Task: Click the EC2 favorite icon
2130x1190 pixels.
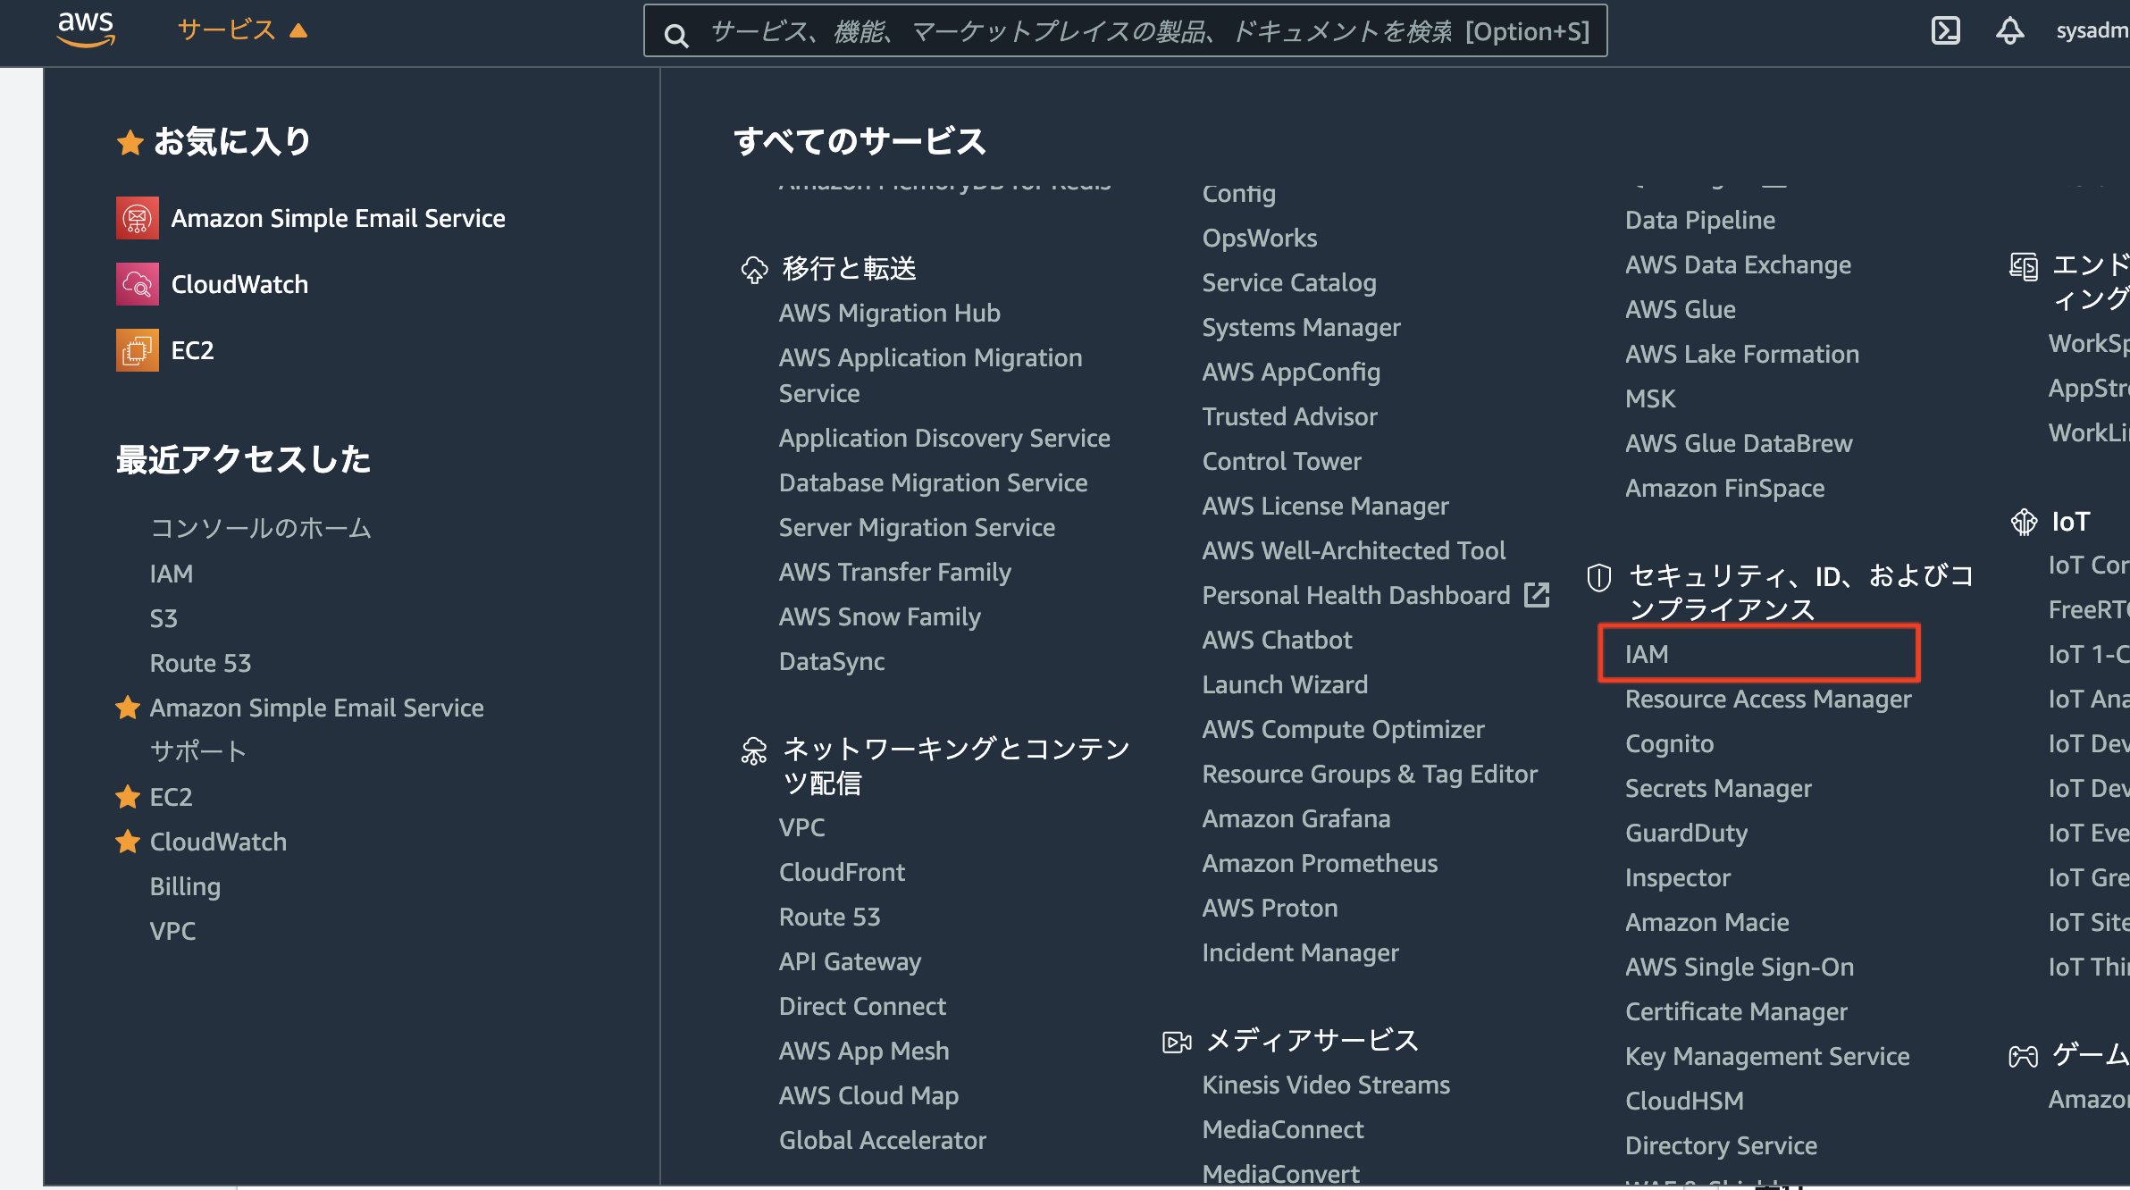Action: point(138,350)
